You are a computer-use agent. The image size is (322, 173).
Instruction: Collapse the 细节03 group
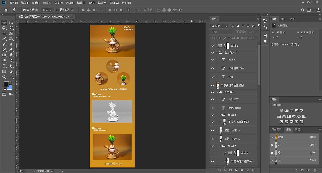pos(221,115)
